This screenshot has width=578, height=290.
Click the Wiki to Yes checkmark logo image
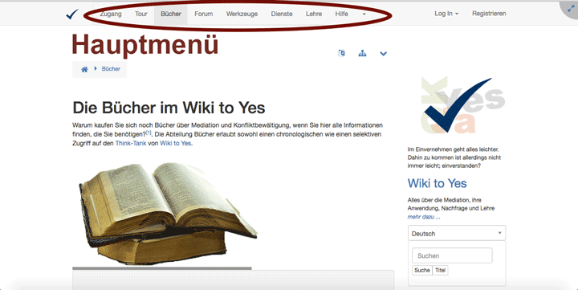463,105
